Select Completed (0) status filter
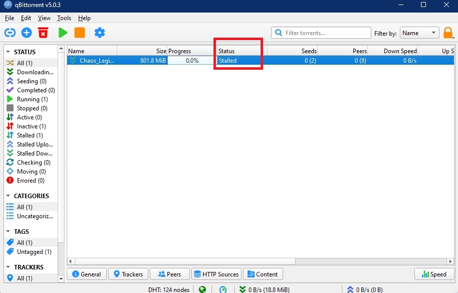Screen dimensions: 458x293 pos(31,90)
